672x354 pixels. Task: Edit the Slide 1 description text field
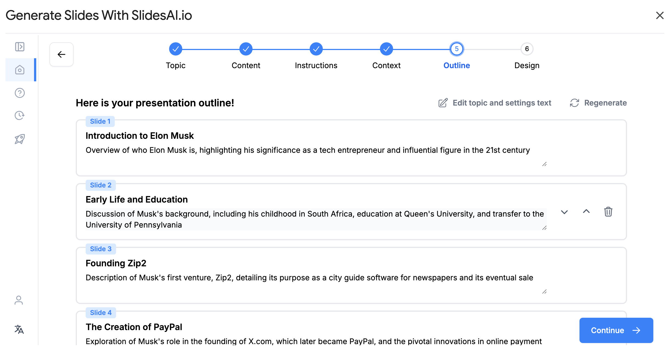coord(316,156)
